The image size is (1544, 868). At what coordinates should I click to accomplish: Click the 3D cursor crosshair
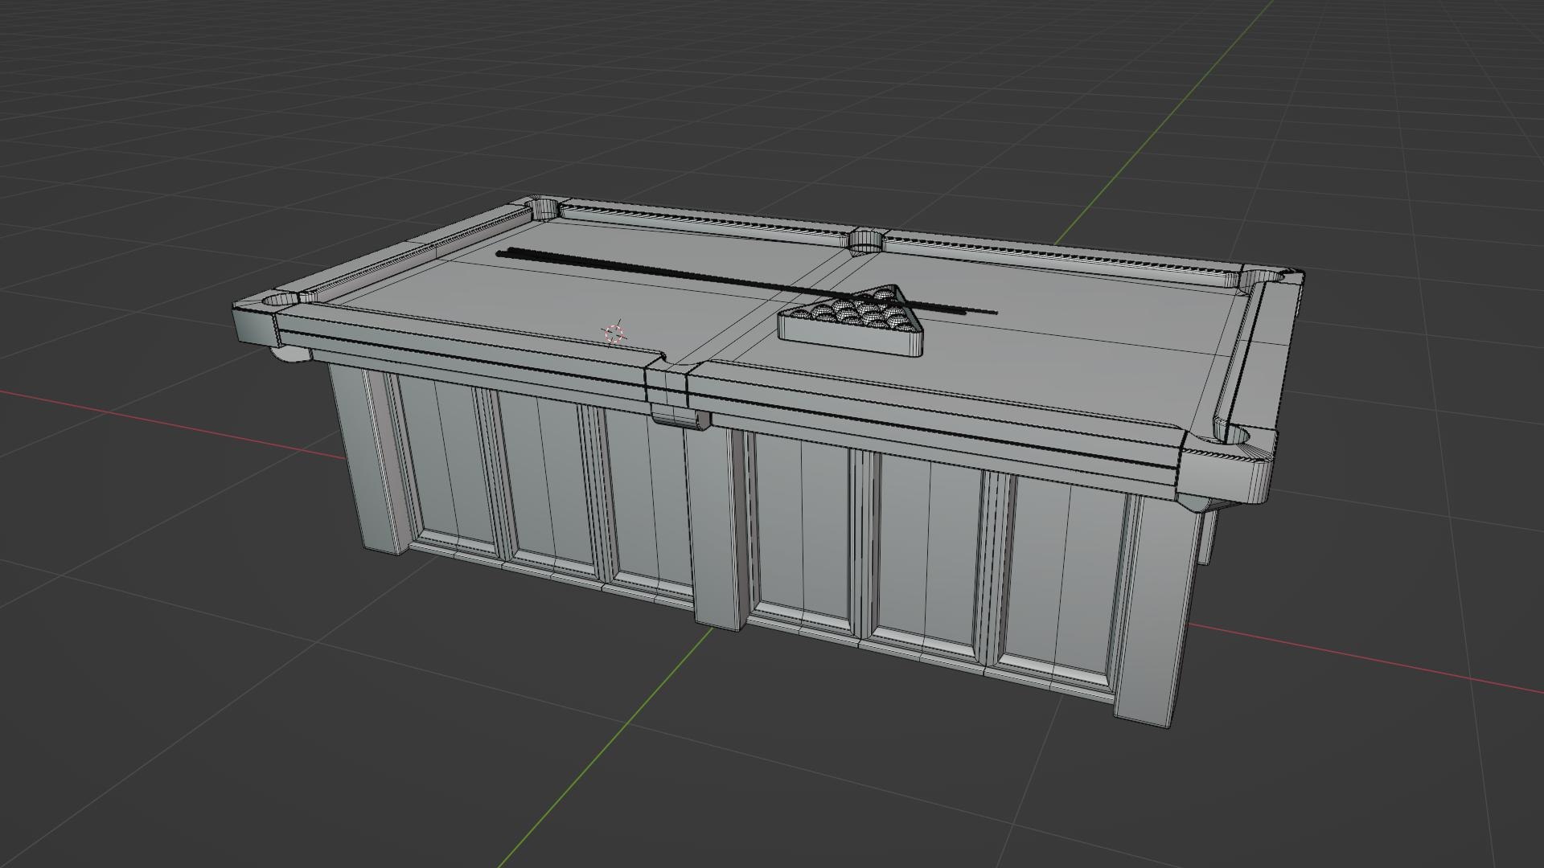pyautogui.click(x=615, y=333)
